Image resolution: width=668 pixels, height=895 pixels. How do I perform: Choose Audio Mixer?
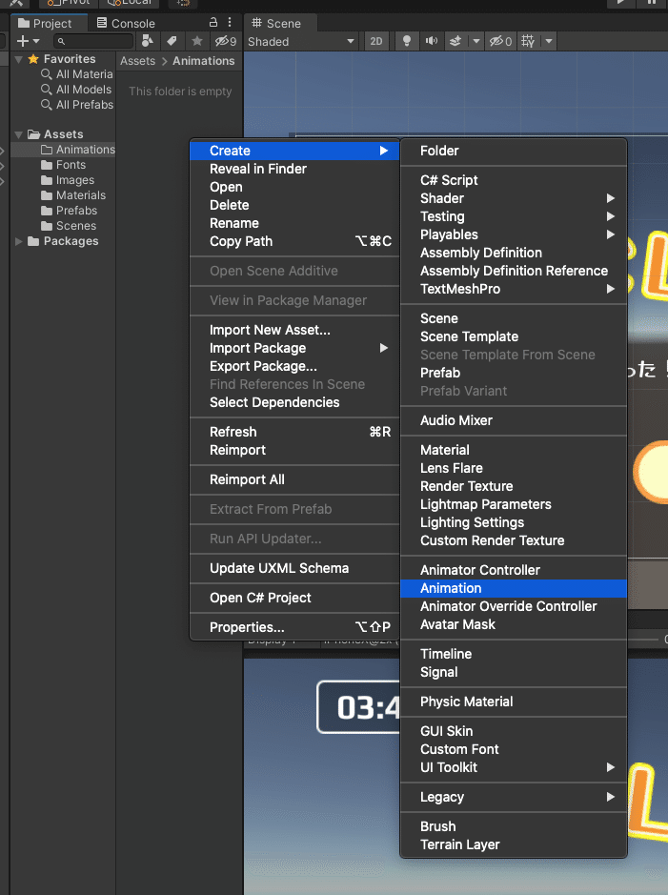pos(514,420)
